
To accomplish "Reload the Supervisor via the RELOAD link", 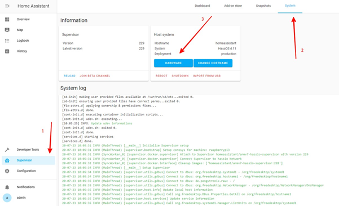I will click(69, 76).
